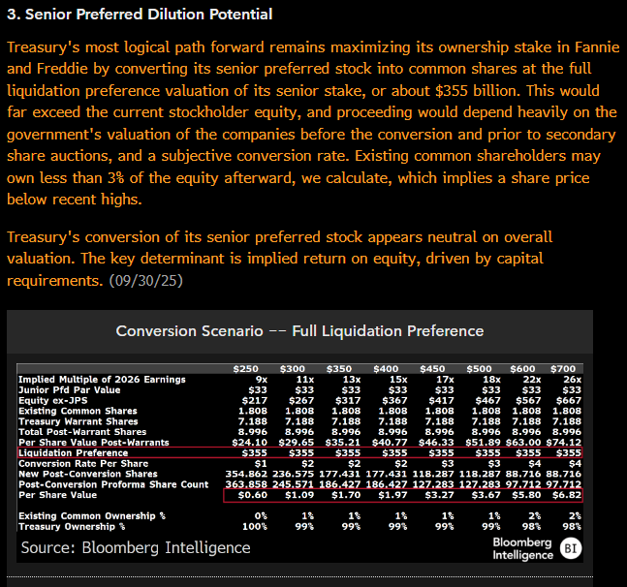Click the $667 Equity ex-JPS value

tap(569, 400)
